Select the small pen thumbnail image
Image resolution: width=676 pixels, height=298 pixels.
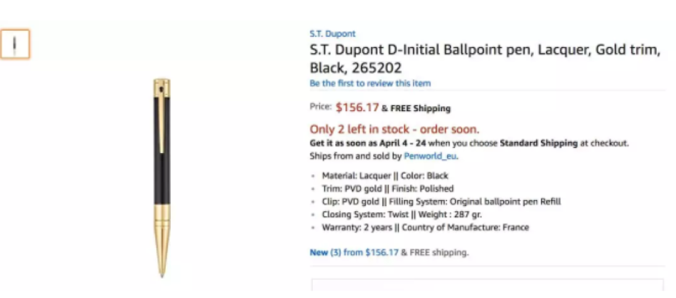(x=15, y=44)
